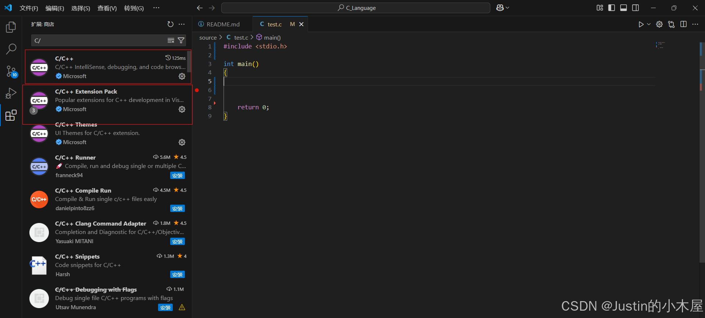The width and height of the screenshot is (705, 318).
Task: Click the Run C/C++ file play button
Action: pyautogui.click(x=641, y=24)
